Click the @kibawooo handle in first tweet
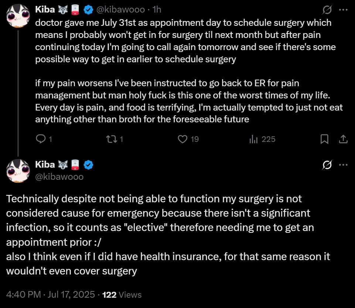The height and width of the screenshot is (308, 355). [124, 10]
